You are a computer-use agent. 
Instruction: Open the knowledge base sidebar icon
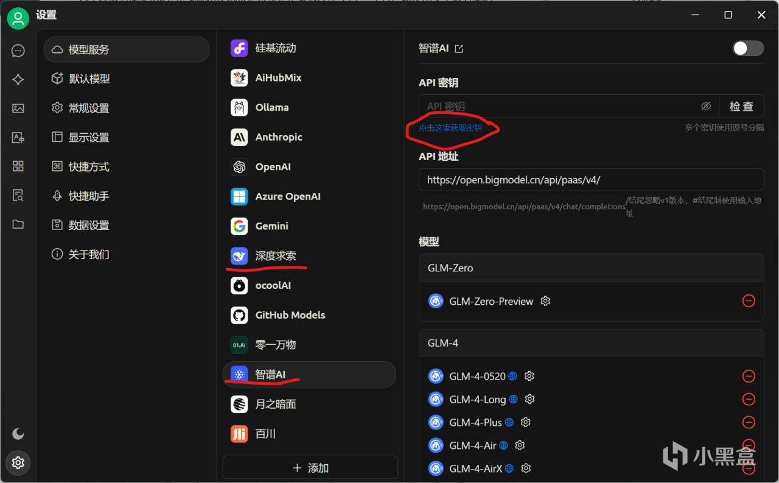coord(18,195)
